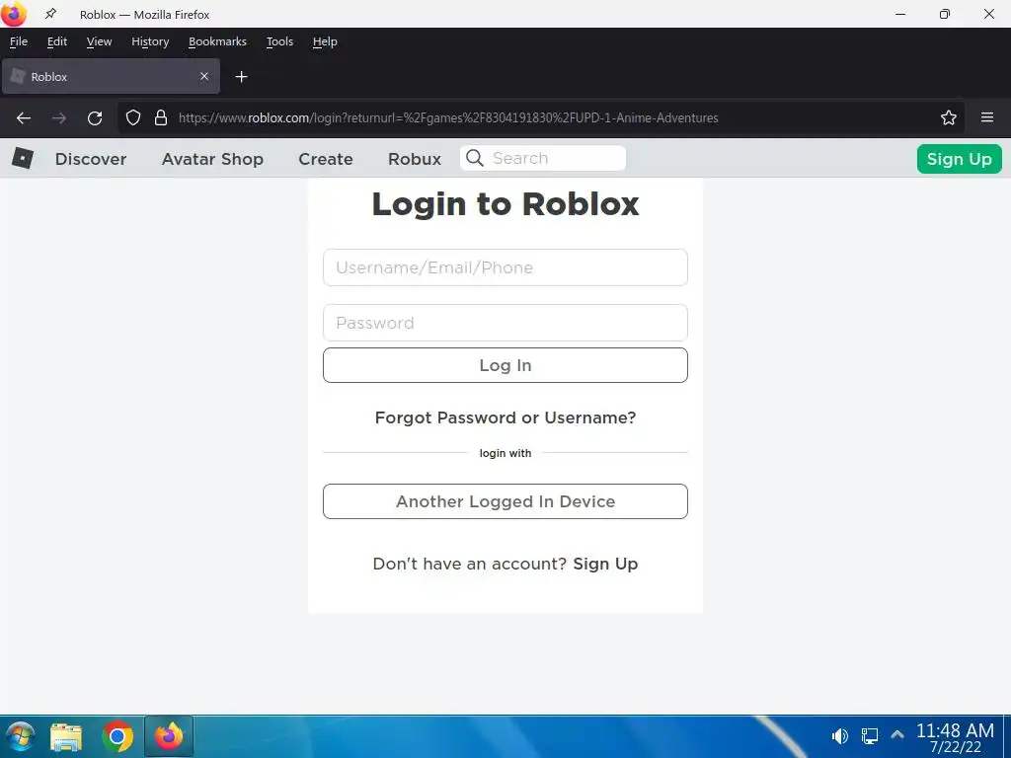This screenshot has height=758, width=1011.
Task: Click the green Sign Up button
Action: point(959,159)
